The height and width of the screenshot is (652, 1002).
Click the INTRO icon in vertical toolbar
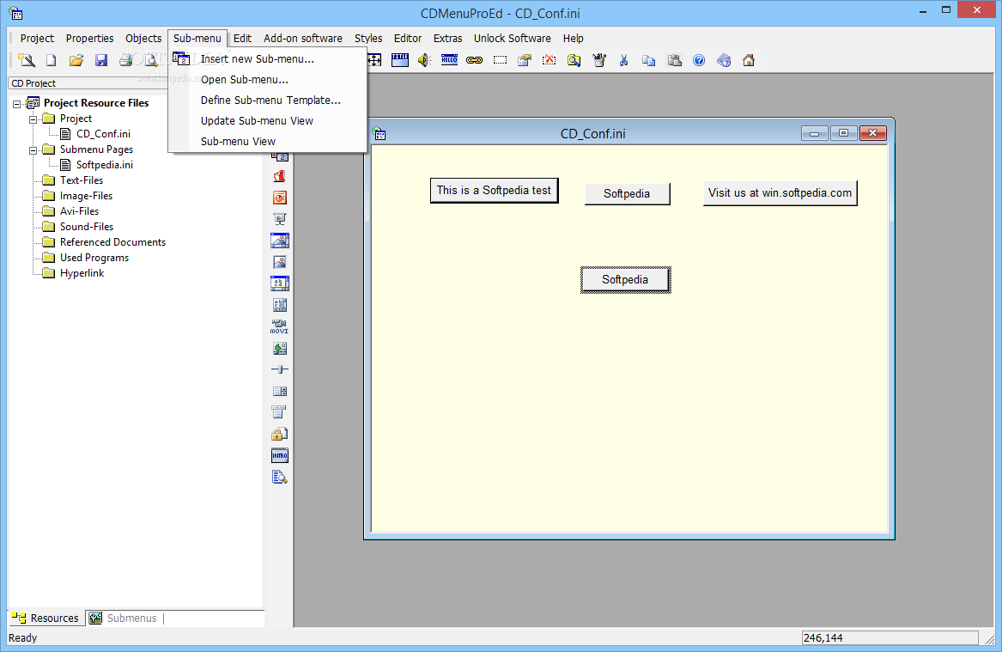point(279,456)
